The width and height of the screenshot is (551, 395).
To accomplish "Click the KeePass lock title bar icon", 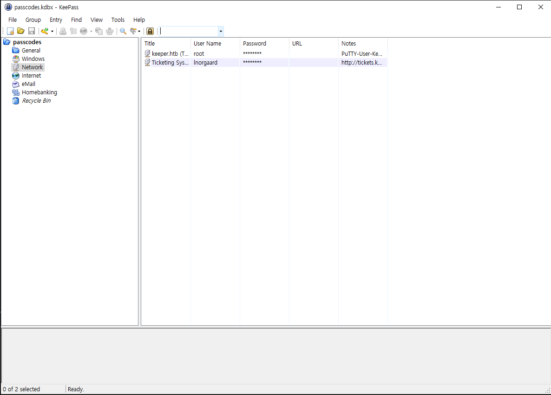I will pos(8,7).
